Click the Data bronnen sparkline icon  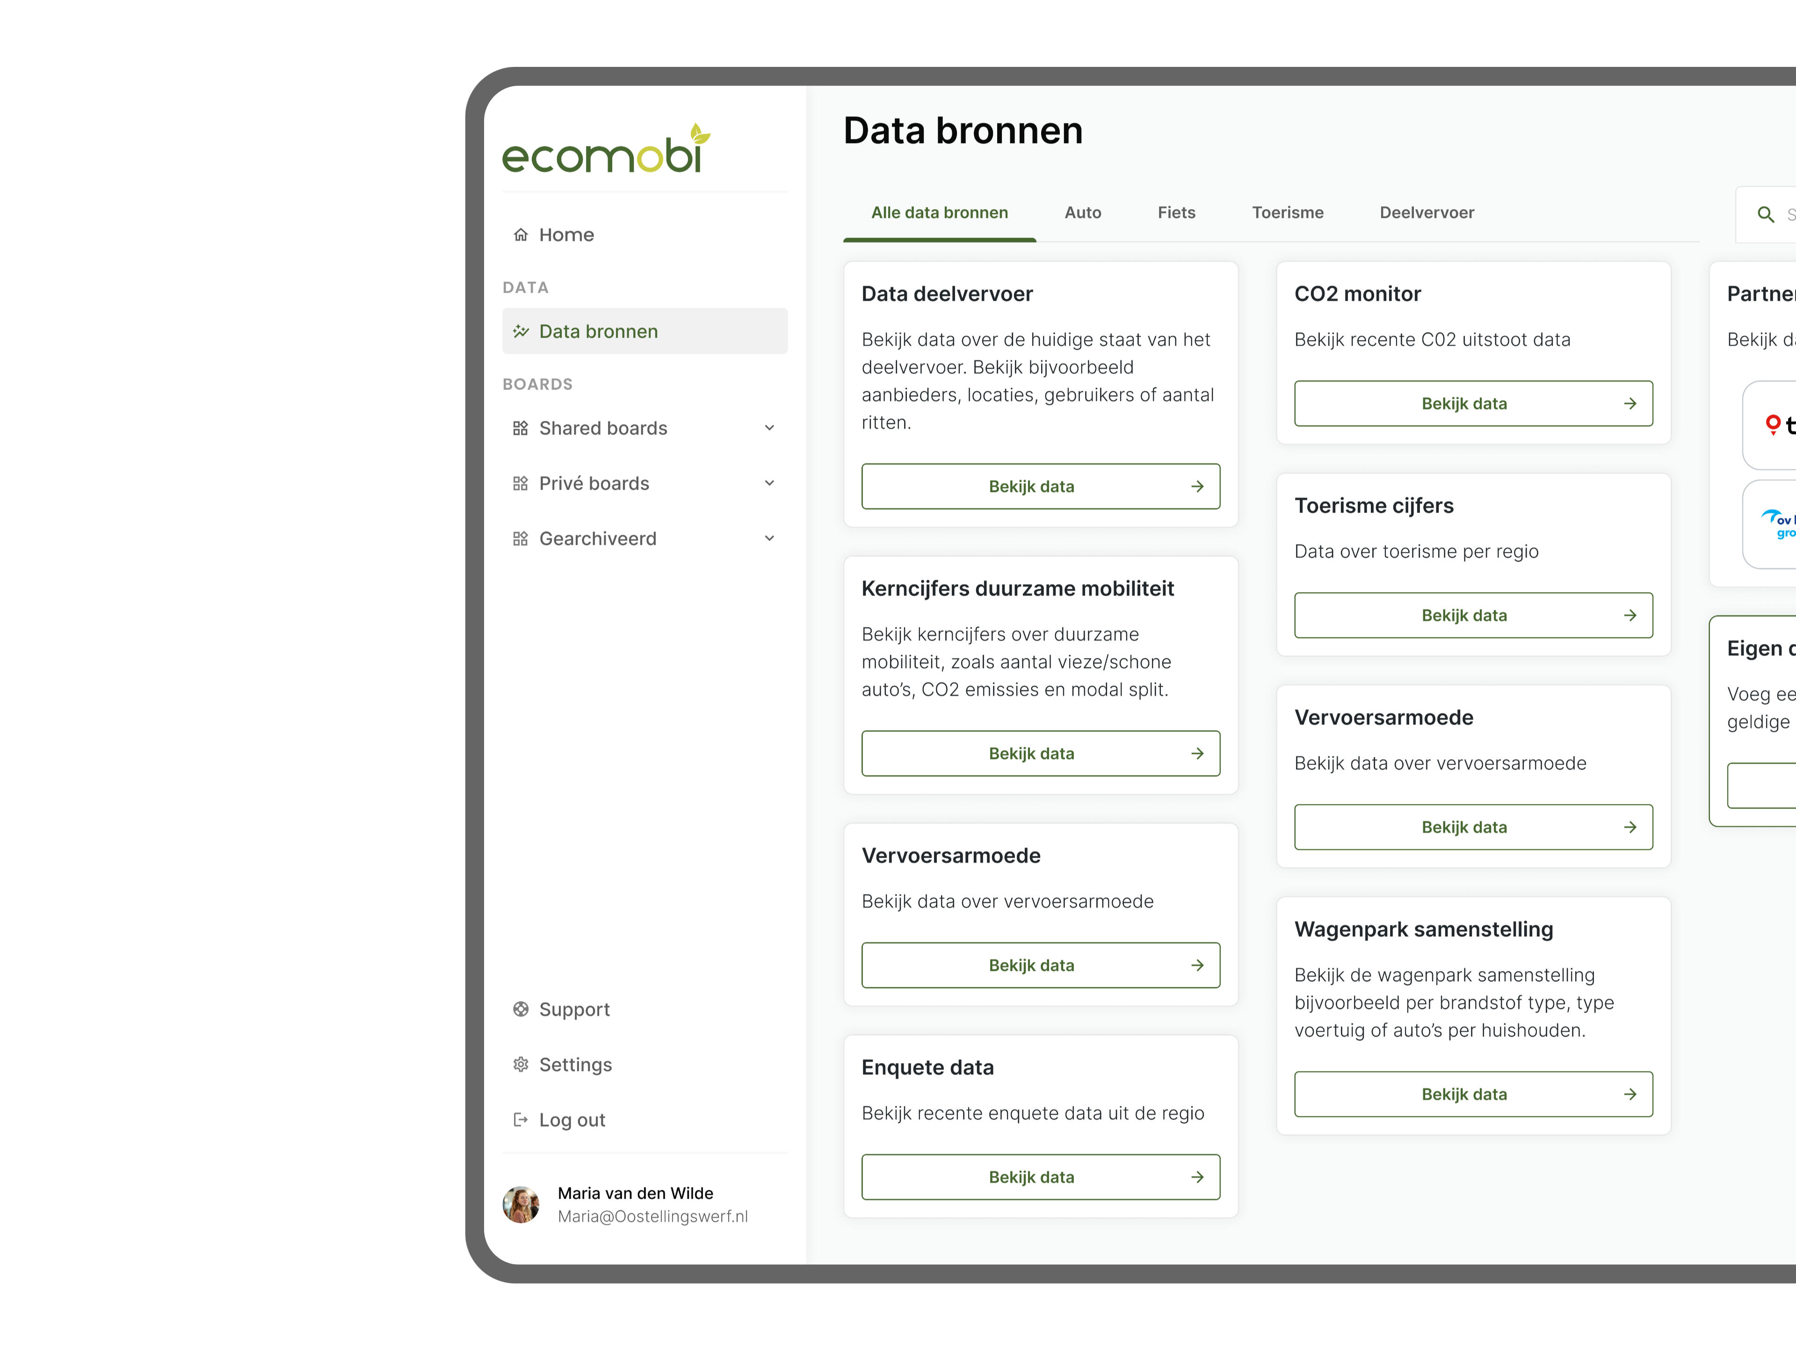[521, 331]
